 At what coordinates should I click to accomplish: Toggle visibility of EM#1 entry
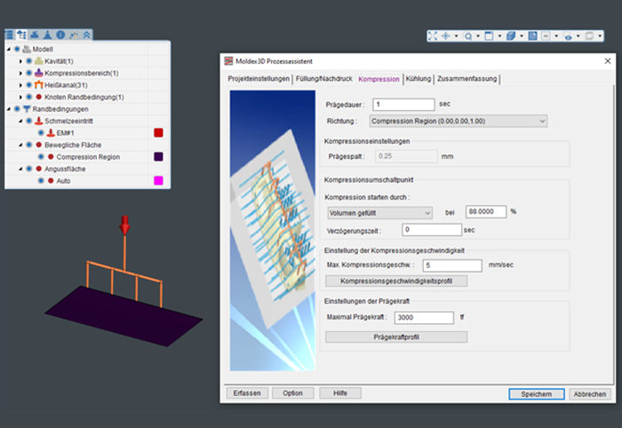coord(41,133)
